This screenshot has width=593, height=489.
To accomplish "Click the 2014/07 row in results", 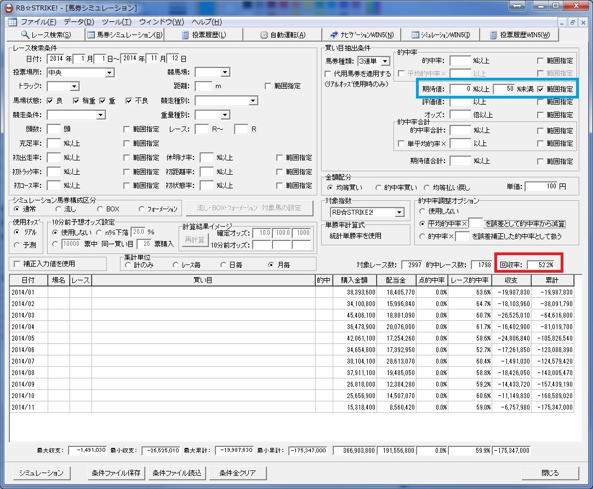I will point(292,361).
